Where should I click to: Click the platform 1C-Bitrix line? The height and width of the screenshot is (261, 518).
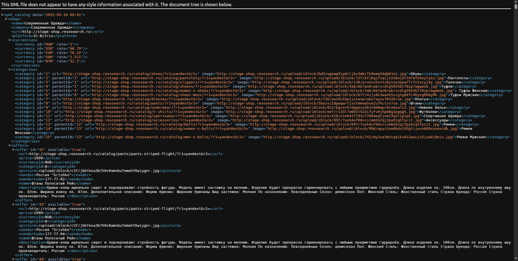44,36
